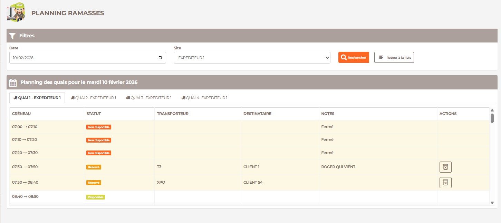
Task: Click the Date input field
Action: (83, 58)
